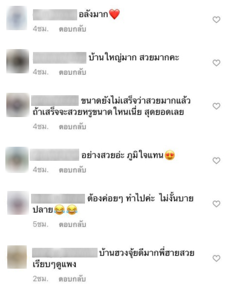This screenshot has width=233, height=292.
Task: Reply to the 'ภูมิใจแทน' comment
Action: click(72, 170)
